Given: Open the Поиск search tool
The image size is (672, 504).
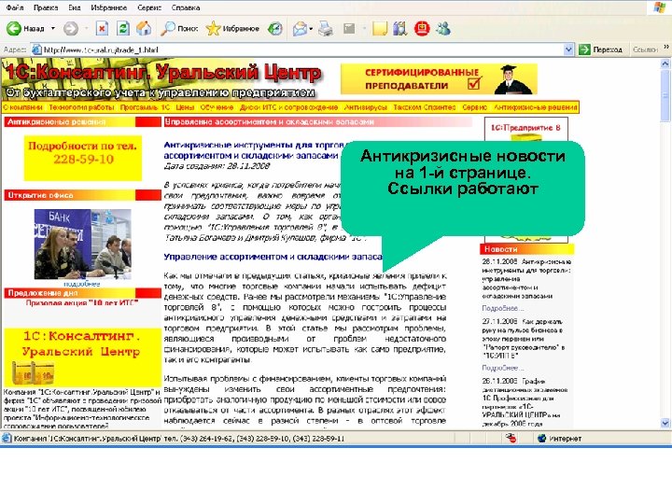Looking at the screenshot, I should point(178,29).
